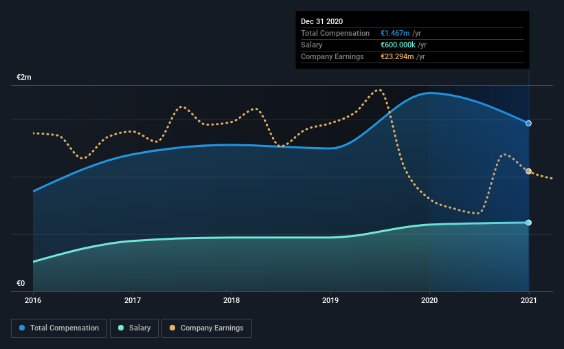Click the teal Salary data point at 2021

point(528,223)
